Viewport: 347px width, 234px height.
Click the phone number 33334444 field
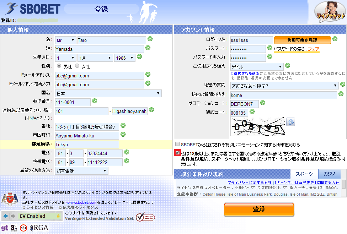click(x=105, y=153)
